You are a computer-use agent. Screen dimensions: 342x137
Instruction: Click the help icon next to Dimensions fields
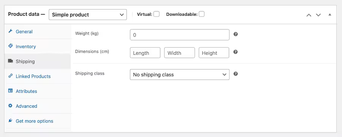pyautogui.click(x=236, y=52)
